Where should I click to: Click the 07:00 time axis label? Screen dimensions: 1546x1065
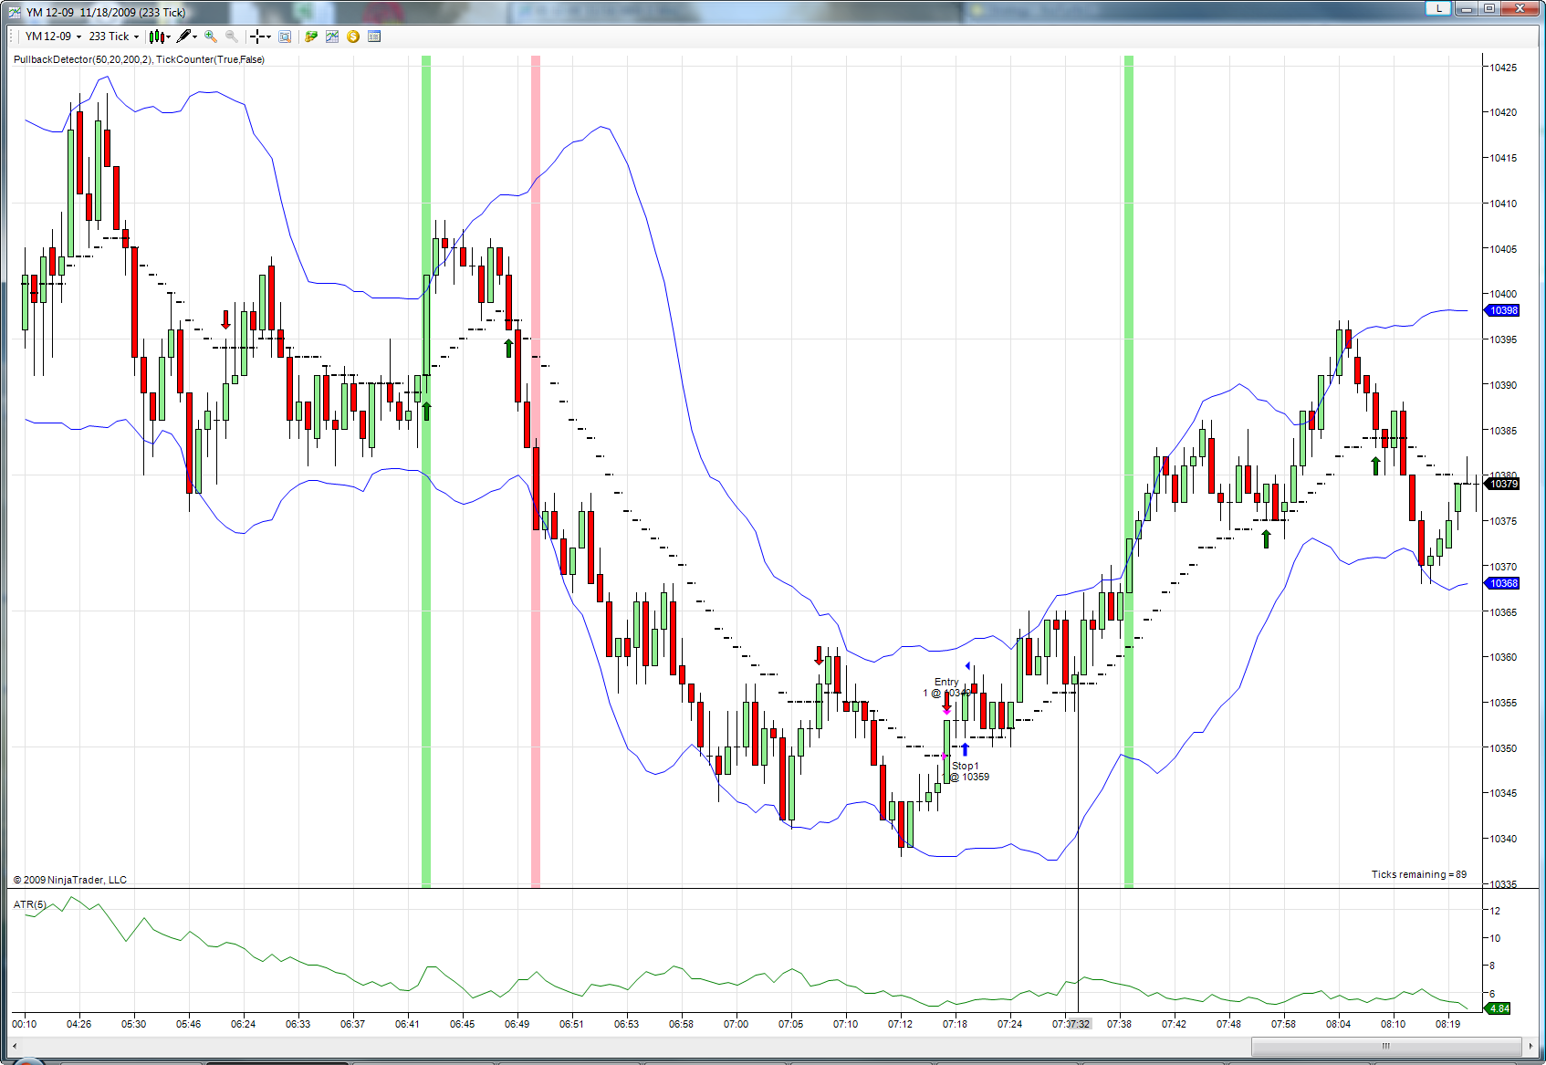click(736, 1024)
